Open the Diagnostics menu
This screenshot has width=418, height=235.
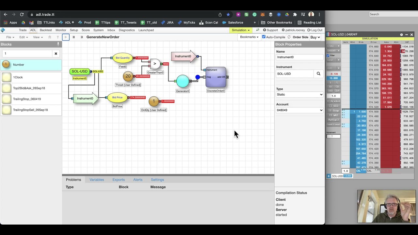pos(127,30)
